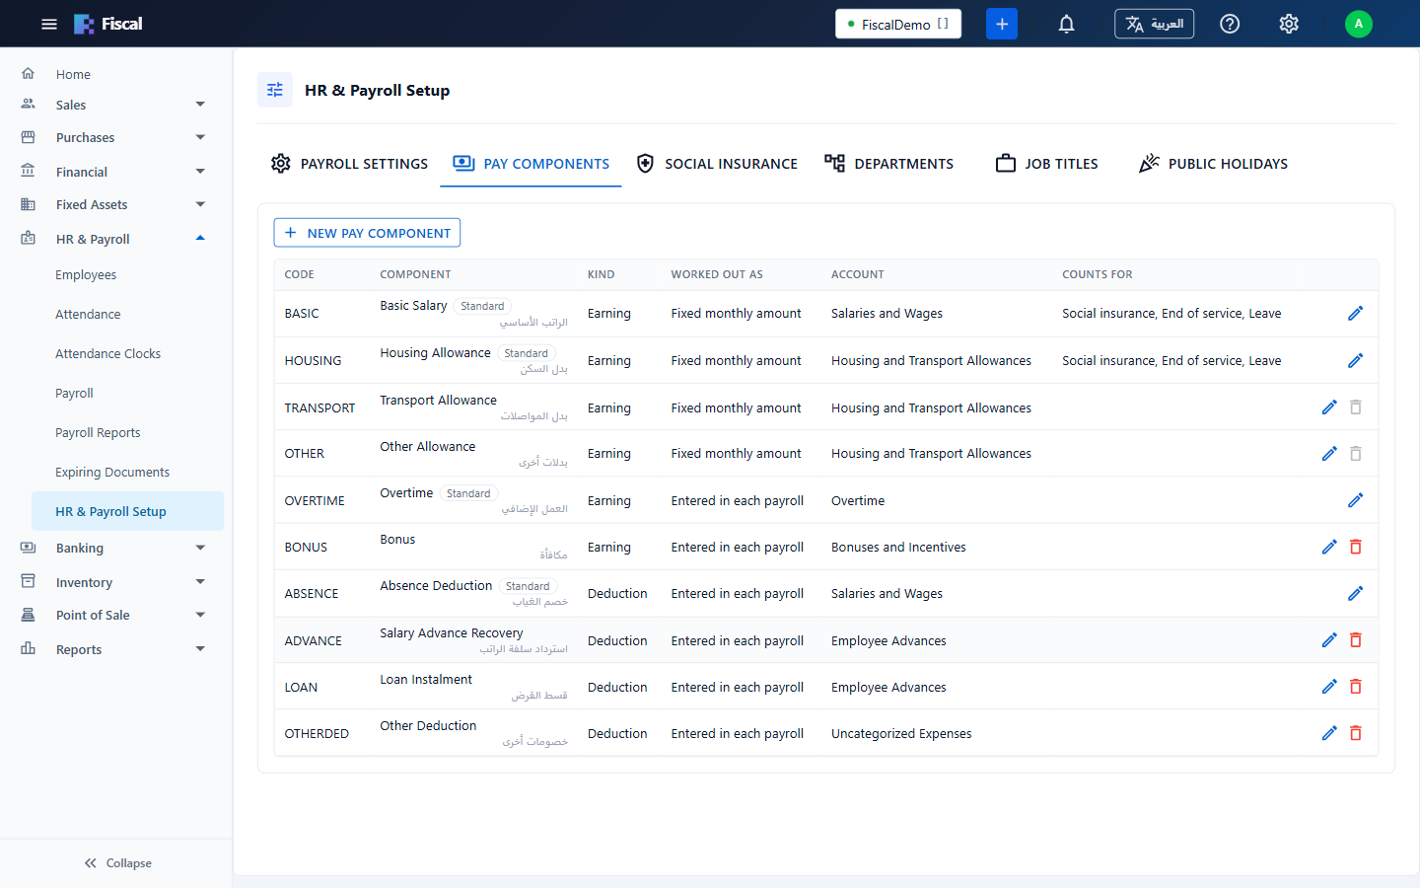Viewport: 1420px width, 888px height.
Task: Go to Home in the sidebar
Action: (x=114, y=74)
